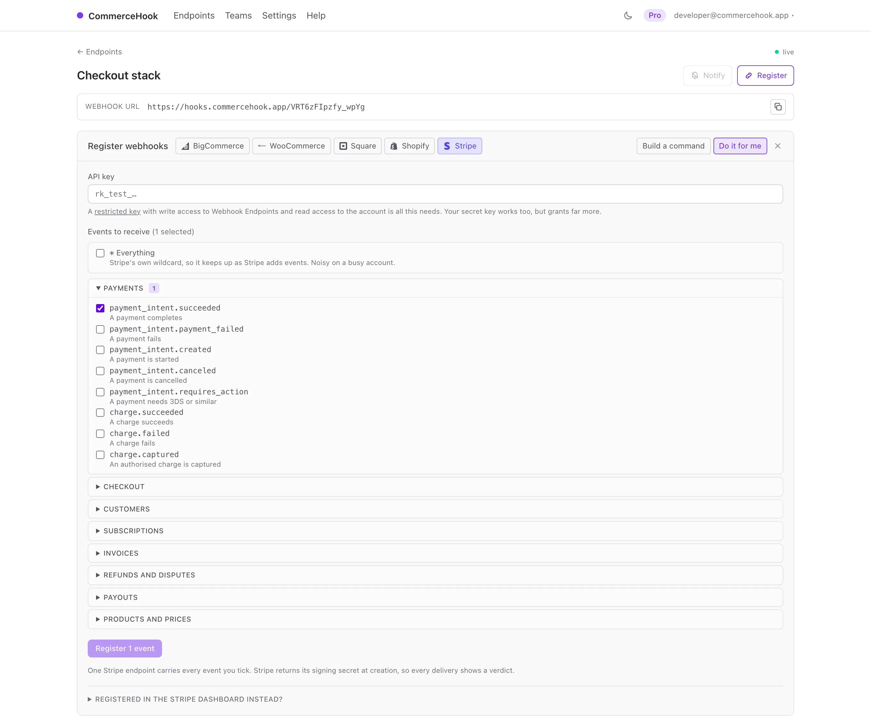This screenshot has width=871, height=717.
Task: Open the restricted key link
Action: 117,212
